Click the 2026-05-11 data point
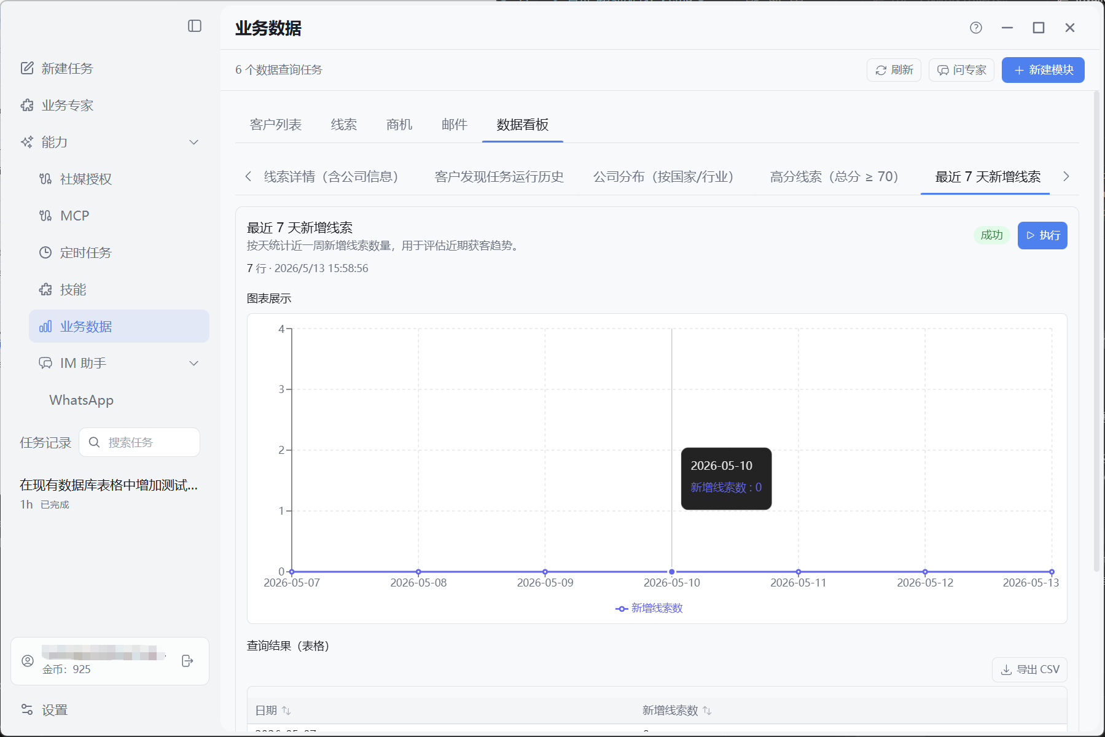 point(798,572)
